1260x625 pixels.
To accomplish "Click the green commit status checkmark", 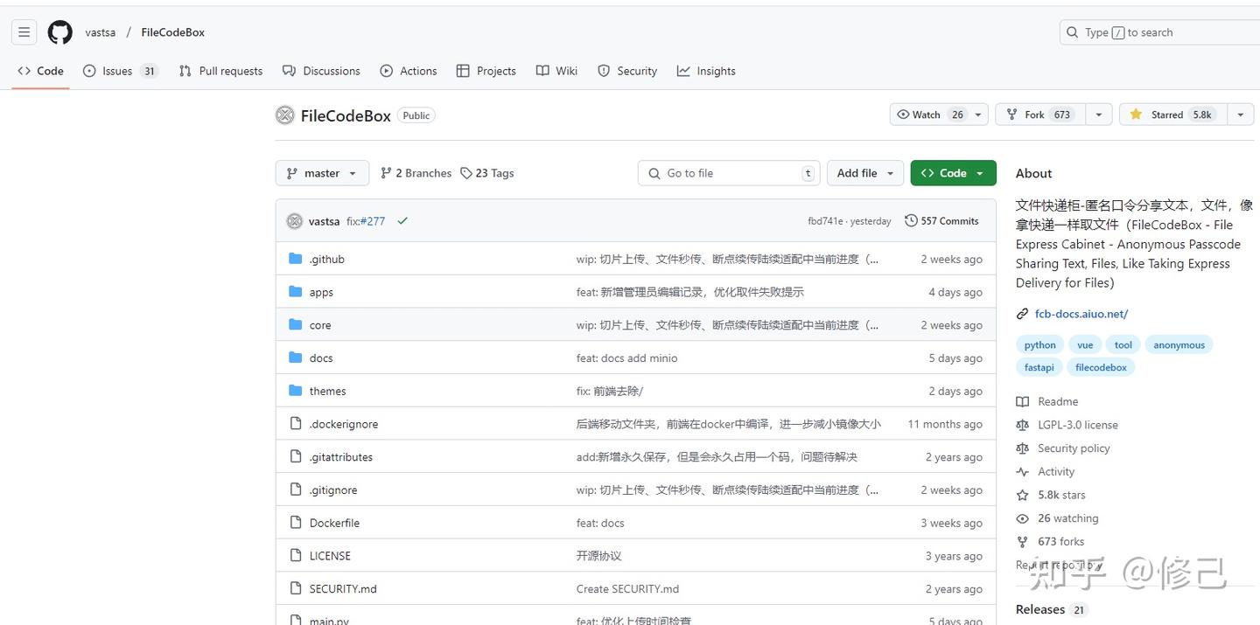I will coord(402,221).
